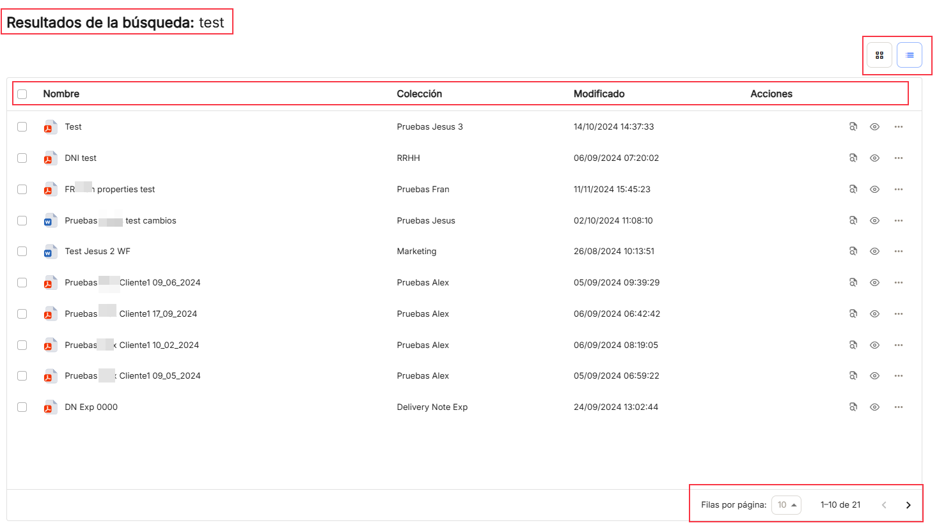Open more actions for Cliente1 10_02_2024
This screenshot has height=530, width=946.
coord(899,345)
